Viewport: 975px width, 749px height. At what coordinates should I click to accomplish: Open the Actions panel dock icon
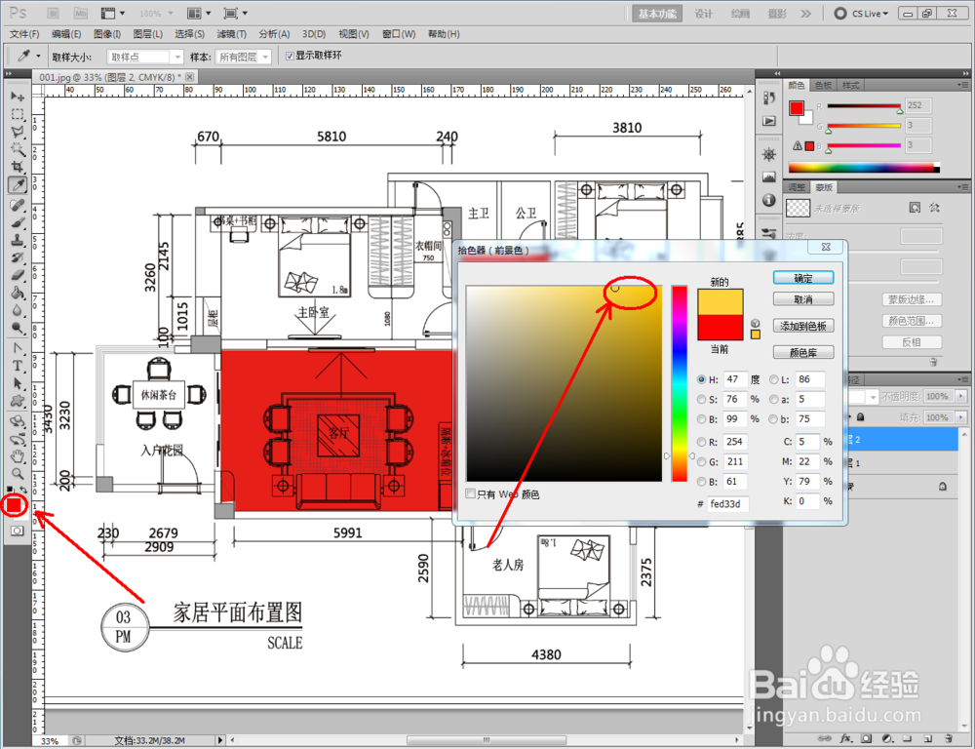pyautogui.click(x=769, y=121)
